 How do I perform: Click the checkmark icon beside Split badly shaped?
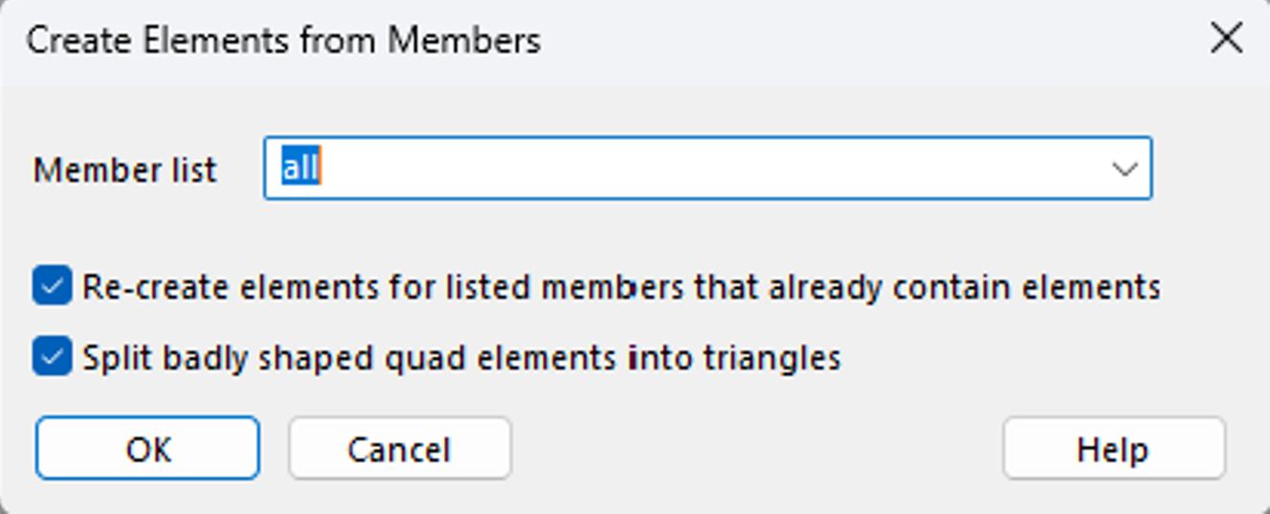click(x=52, y=357)
